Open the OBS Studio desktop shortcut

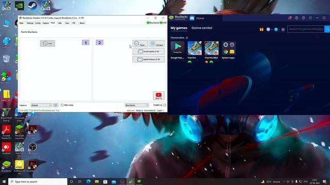tap(32, 149)
